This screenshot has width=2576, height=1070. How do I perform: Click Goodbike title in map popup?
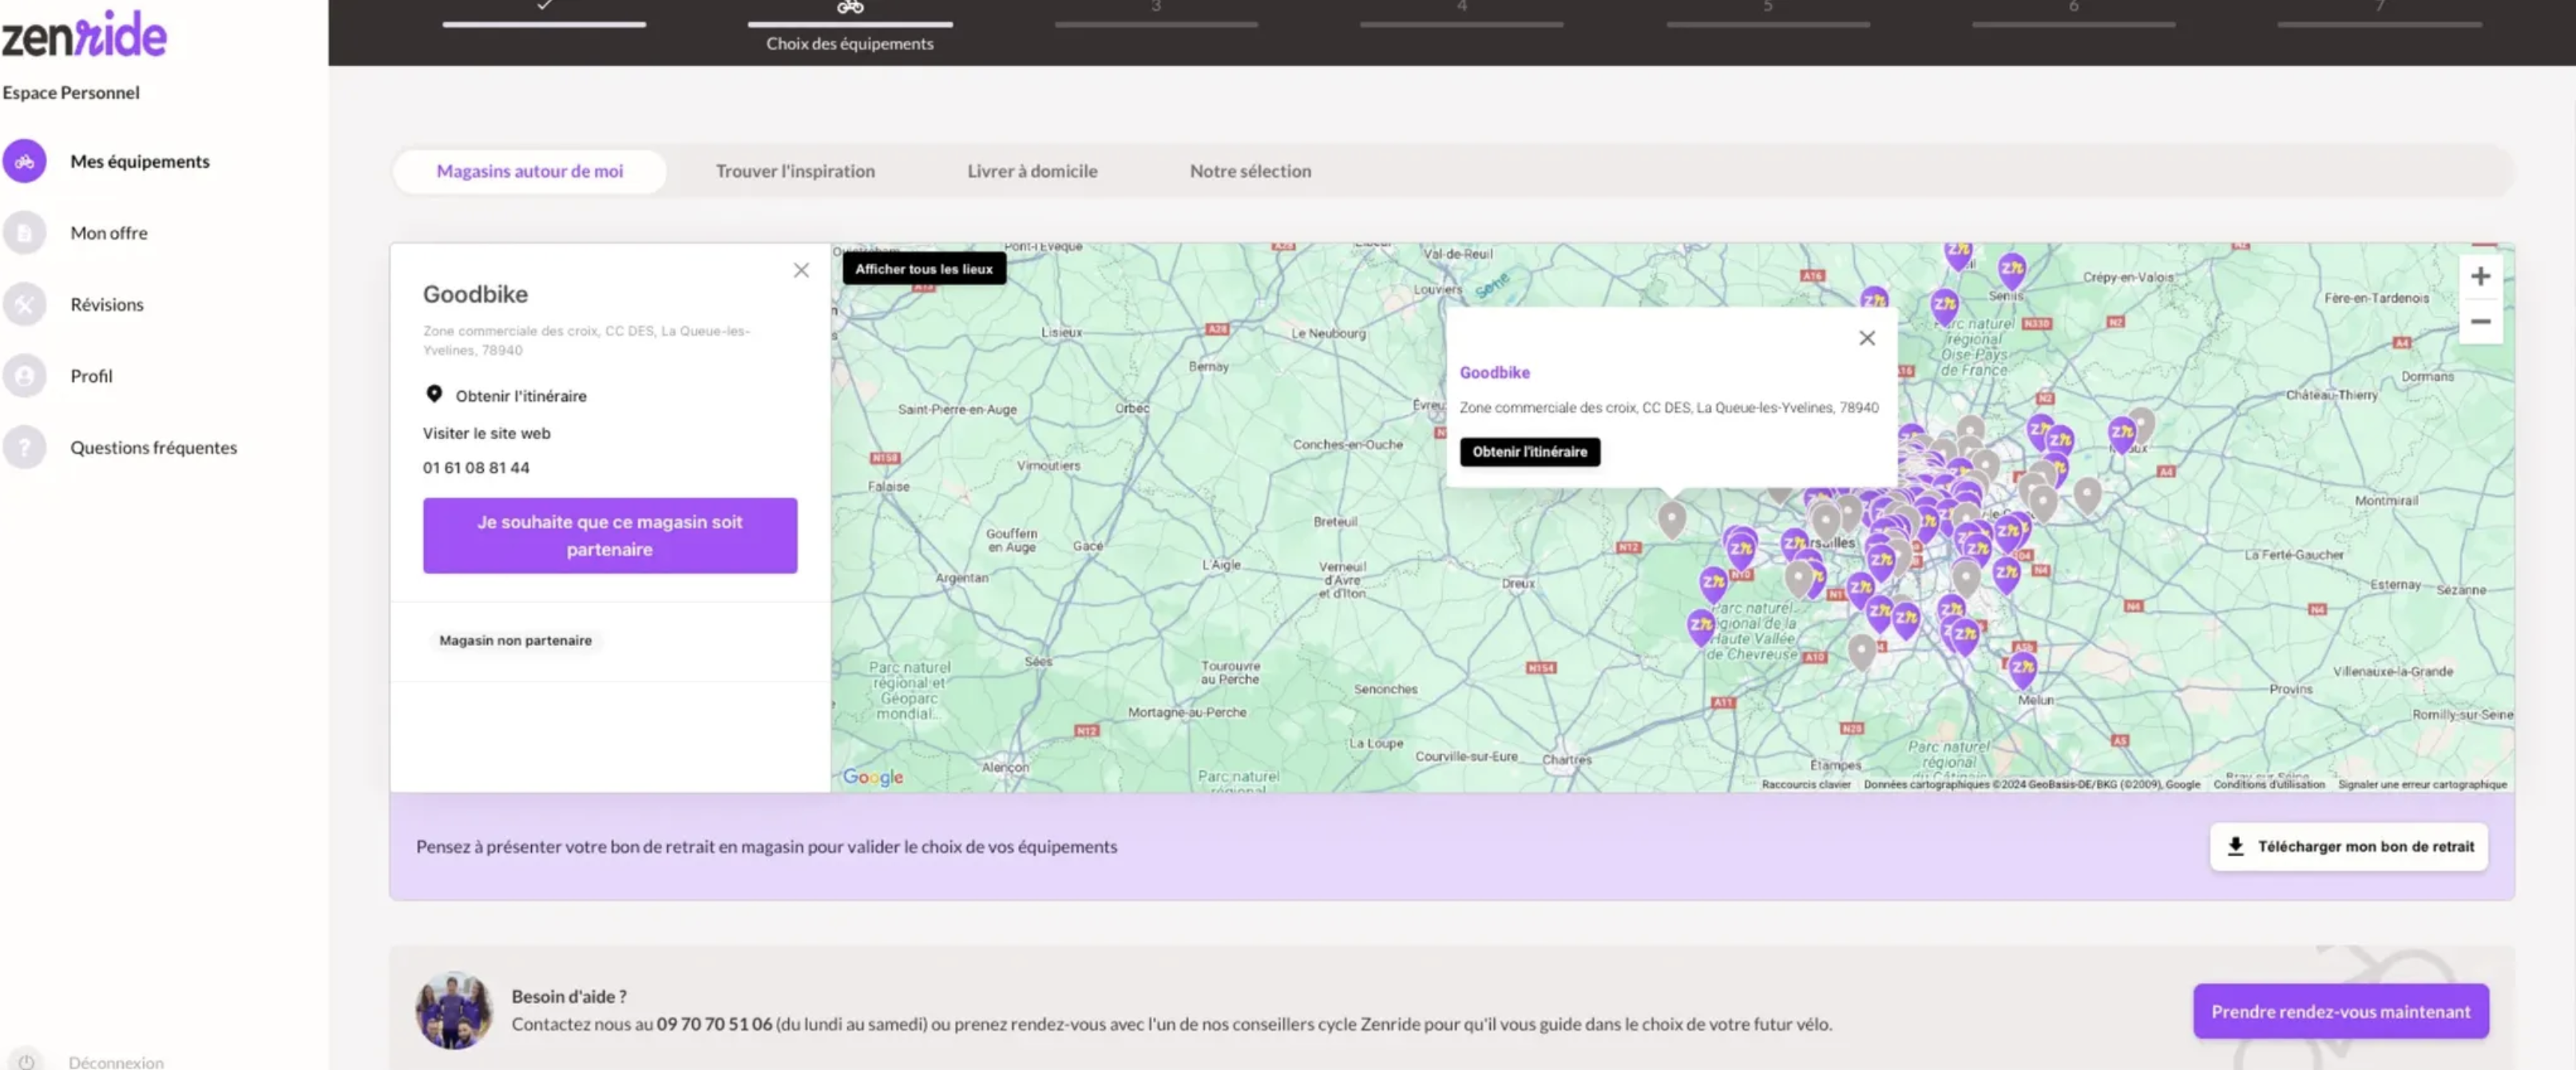pos(1494,372)
